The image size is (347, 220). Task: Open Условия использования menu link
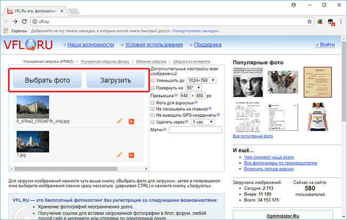coord(154,45)
